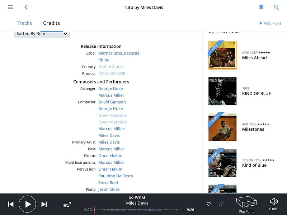Select the Credits tab
The width and height of the screenshot is (287, 215).
[x=51, y=23]
